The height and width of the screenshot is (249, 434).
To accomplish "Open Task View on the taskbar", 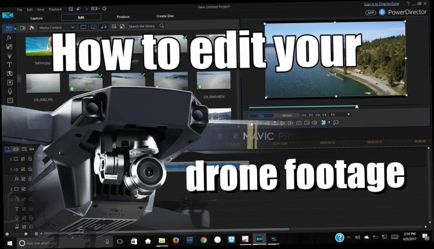I will tap(120, 241).
